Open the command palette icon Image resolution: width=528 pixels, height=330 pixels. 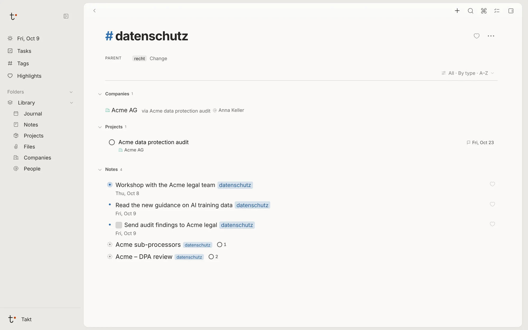point(484,11)
